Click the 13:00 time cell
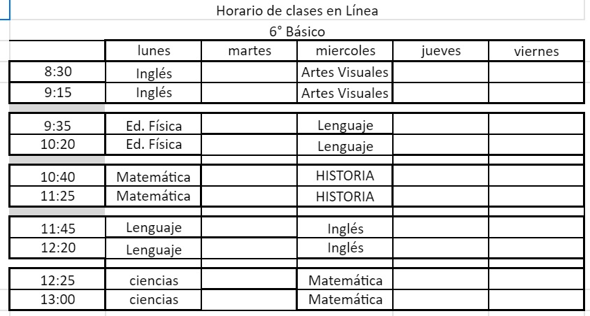 click(x=57, y=299)
